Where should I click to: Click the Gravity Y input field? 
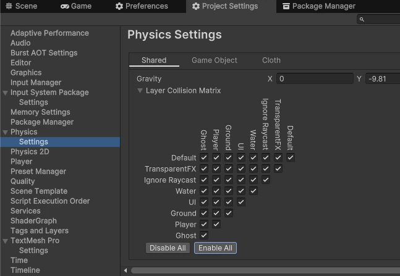coord(383,79)
